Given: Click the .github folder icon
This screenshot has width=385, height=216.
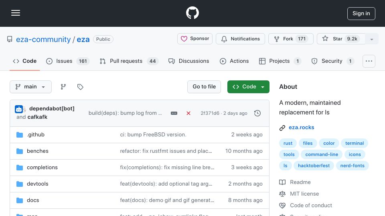Looking at the screenshot, I should 20,135.
